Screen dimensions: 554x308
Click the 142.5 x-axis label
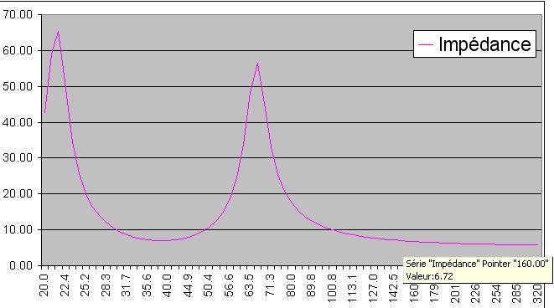(x=393, y=288)
